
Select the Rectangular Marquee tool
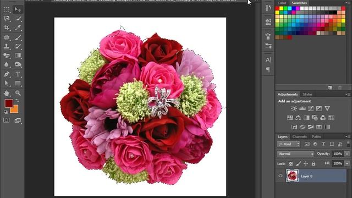[x=7, y=9]
